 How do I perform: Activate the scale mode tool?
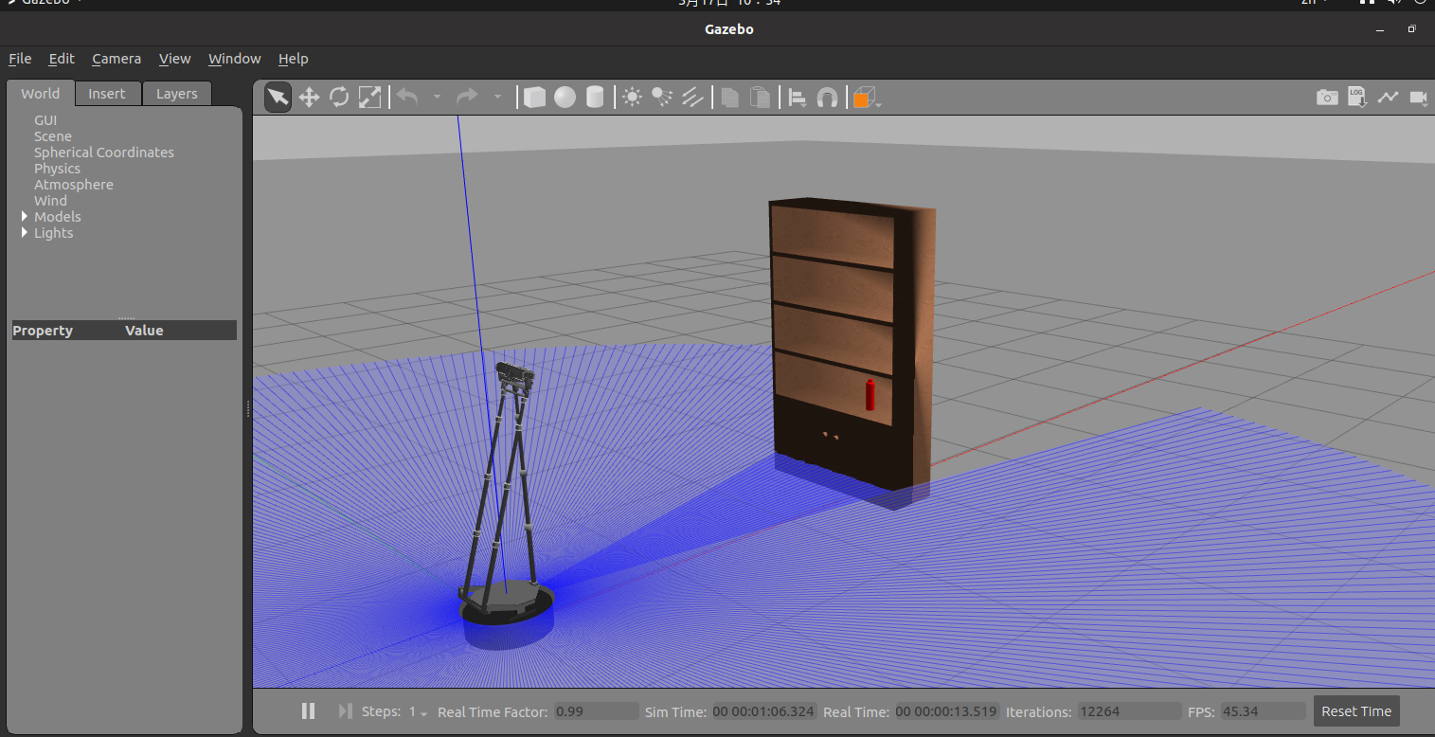point(369,97)
